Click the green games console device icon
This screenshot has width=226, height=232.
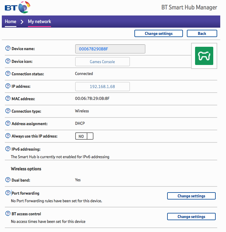[x=204, y=56]
